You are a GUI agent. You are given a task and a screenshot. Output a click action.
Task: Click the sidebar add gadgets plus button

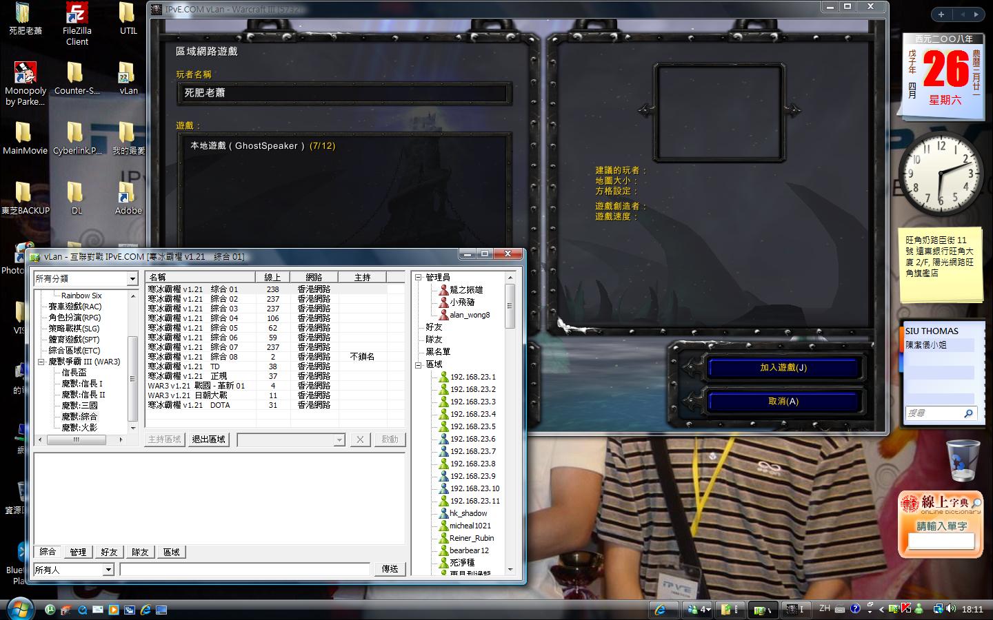coord(941,14)
